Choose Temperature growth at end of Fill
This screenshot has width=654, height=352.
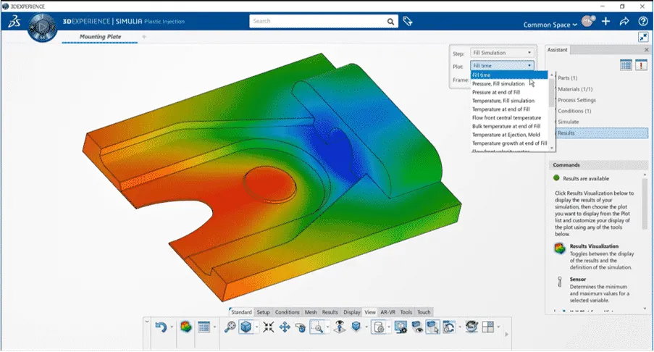click(x=509, y=143)
